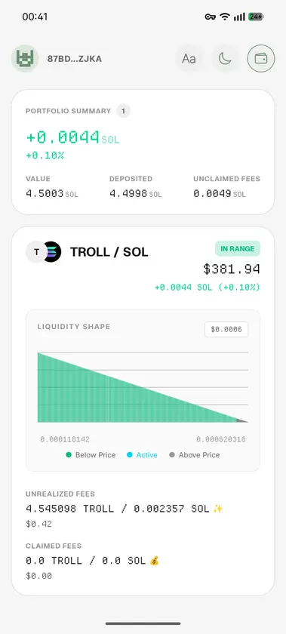Select the Unclaimed Fees value
Image resolution: width=286 pixels, height=634 pixels.
click(220, 194)
